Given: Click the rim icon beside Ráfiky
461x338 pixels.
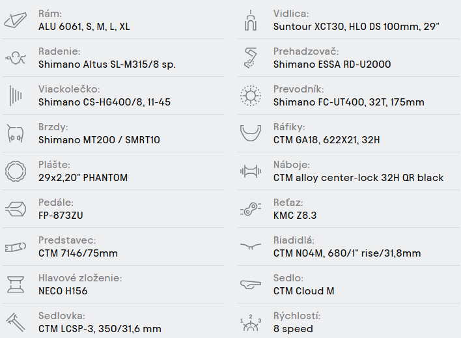Looking at the screenshot, I should point(251,134).
